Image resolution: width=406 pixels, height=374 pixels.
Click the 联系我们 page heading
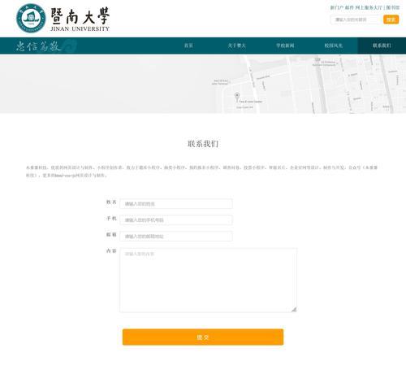tap(203, 144)
